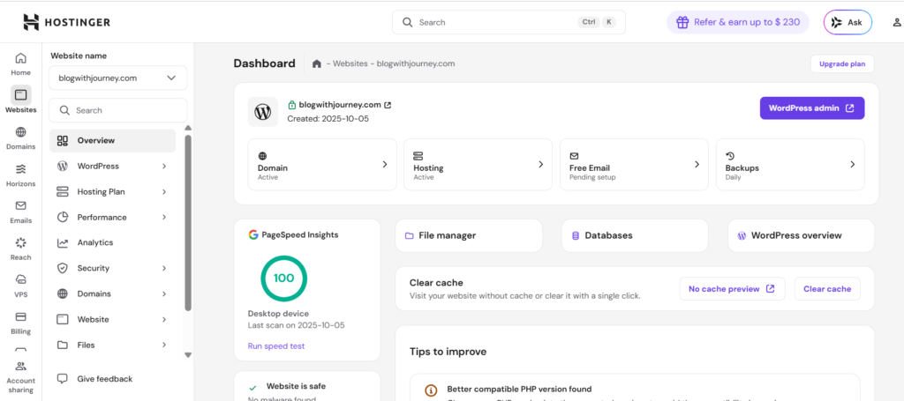Click the server icon in the Hosting card
Screen dimensions: 904x401
(x=418, y=156)
